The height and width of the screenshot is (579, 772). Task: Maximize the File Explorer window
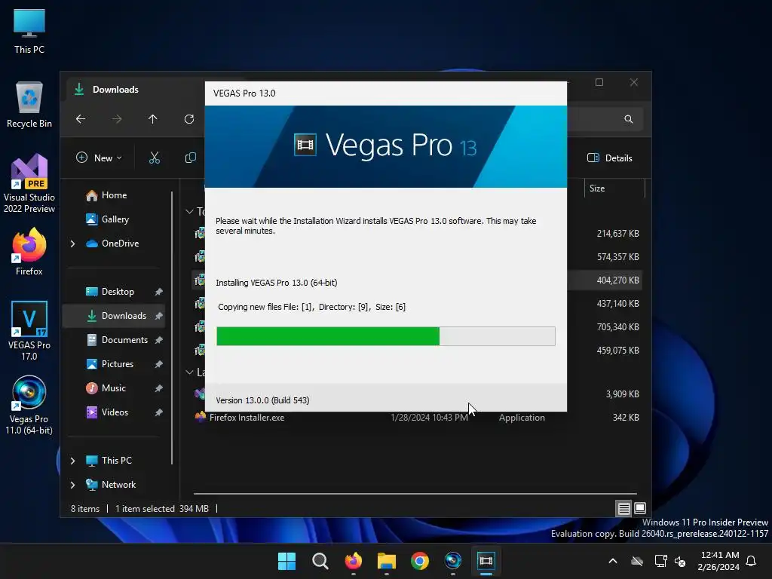pos(599,82)
